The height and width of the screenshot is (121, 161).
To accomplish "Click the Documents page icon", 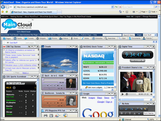I will click(x=130, y=38).
